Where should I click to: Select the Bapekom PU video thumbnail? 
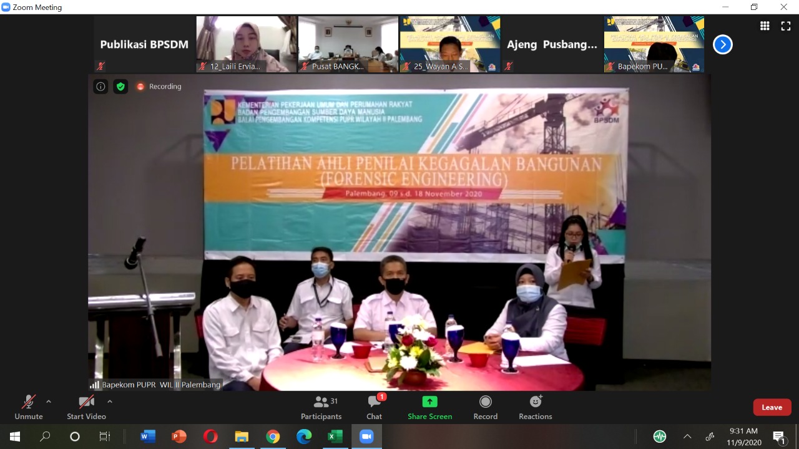coord(654,44)
